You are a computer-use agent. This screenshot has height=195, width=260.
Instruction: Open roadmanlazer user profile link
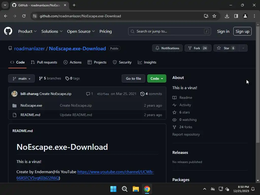pyautogui.click(x=29, y=48)
